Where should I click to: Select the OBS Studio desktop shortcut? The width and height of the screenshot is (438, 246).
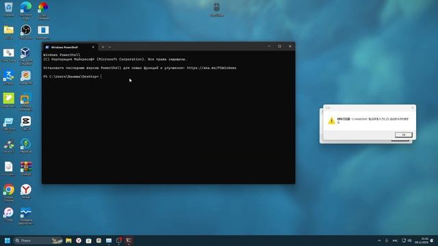point(26,31)
